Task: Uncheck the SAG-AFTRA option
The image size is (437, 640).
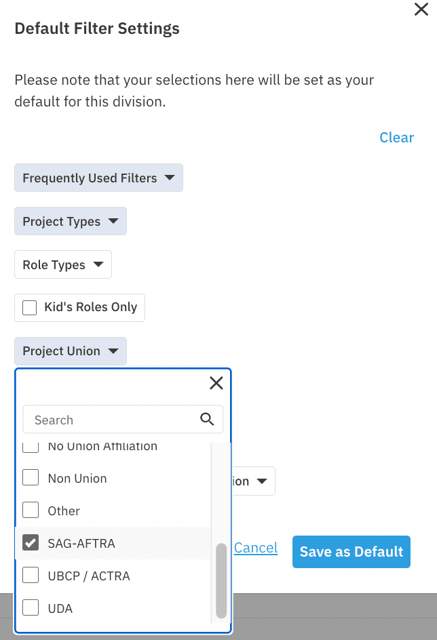Action: coord(31,543)
